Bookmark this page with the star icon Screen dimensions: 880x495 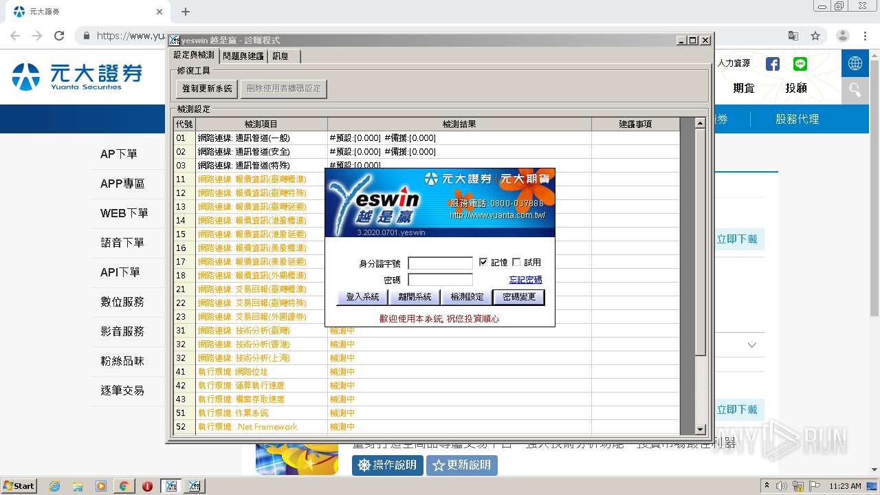click(x=815, y=36)
